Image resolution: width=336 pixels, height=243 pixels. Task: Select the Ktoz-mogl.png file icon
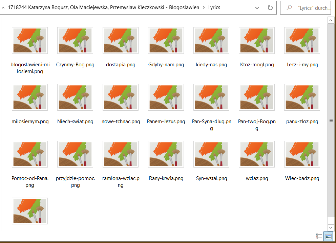coord(257,41)
